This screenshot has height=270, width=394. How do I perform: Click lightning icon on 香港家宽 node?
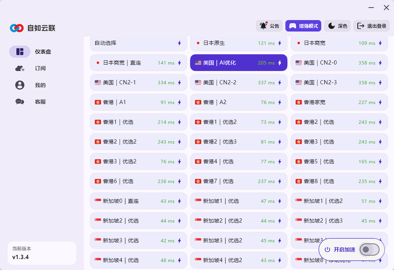click(380, 102)
